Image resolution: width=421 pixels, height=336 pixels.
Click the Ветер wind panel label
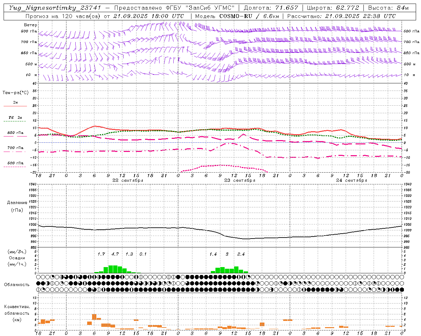(31, 25)
